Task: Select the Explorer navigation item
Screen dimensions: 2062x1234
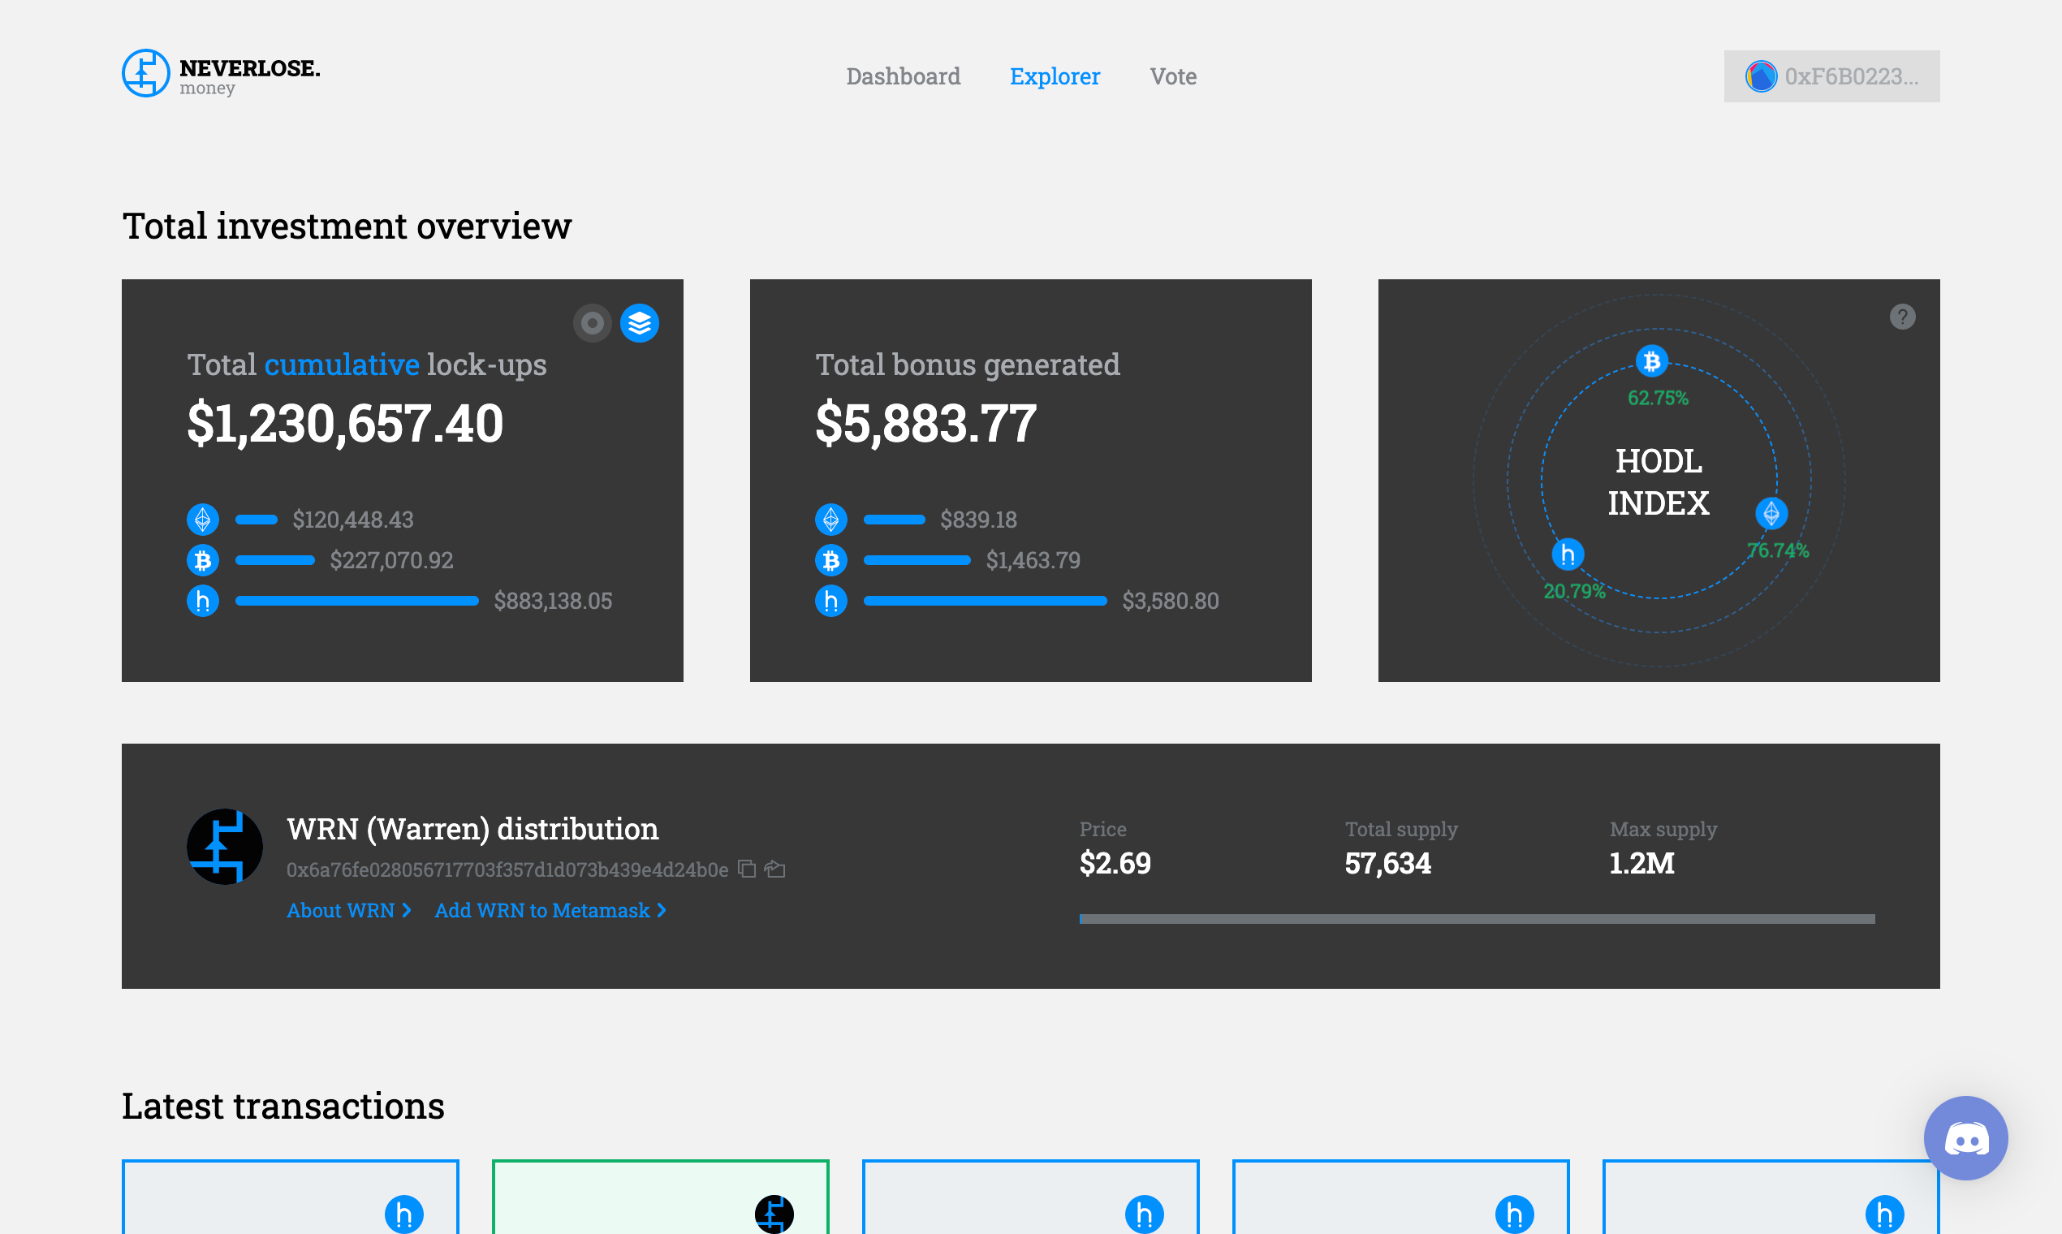Action: 1055,76
